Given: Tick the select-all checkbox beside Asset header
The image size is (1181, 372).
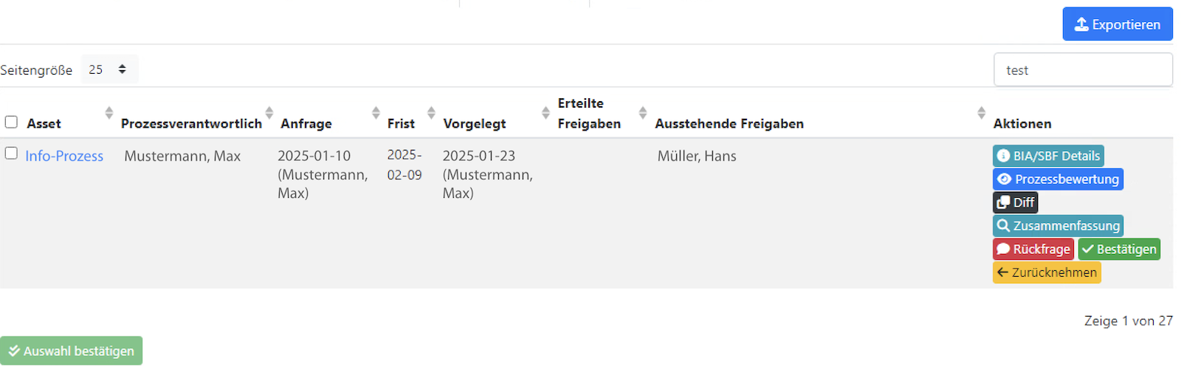Looking at the screenshot, I should pyautogui.click(x=11, y=122).
